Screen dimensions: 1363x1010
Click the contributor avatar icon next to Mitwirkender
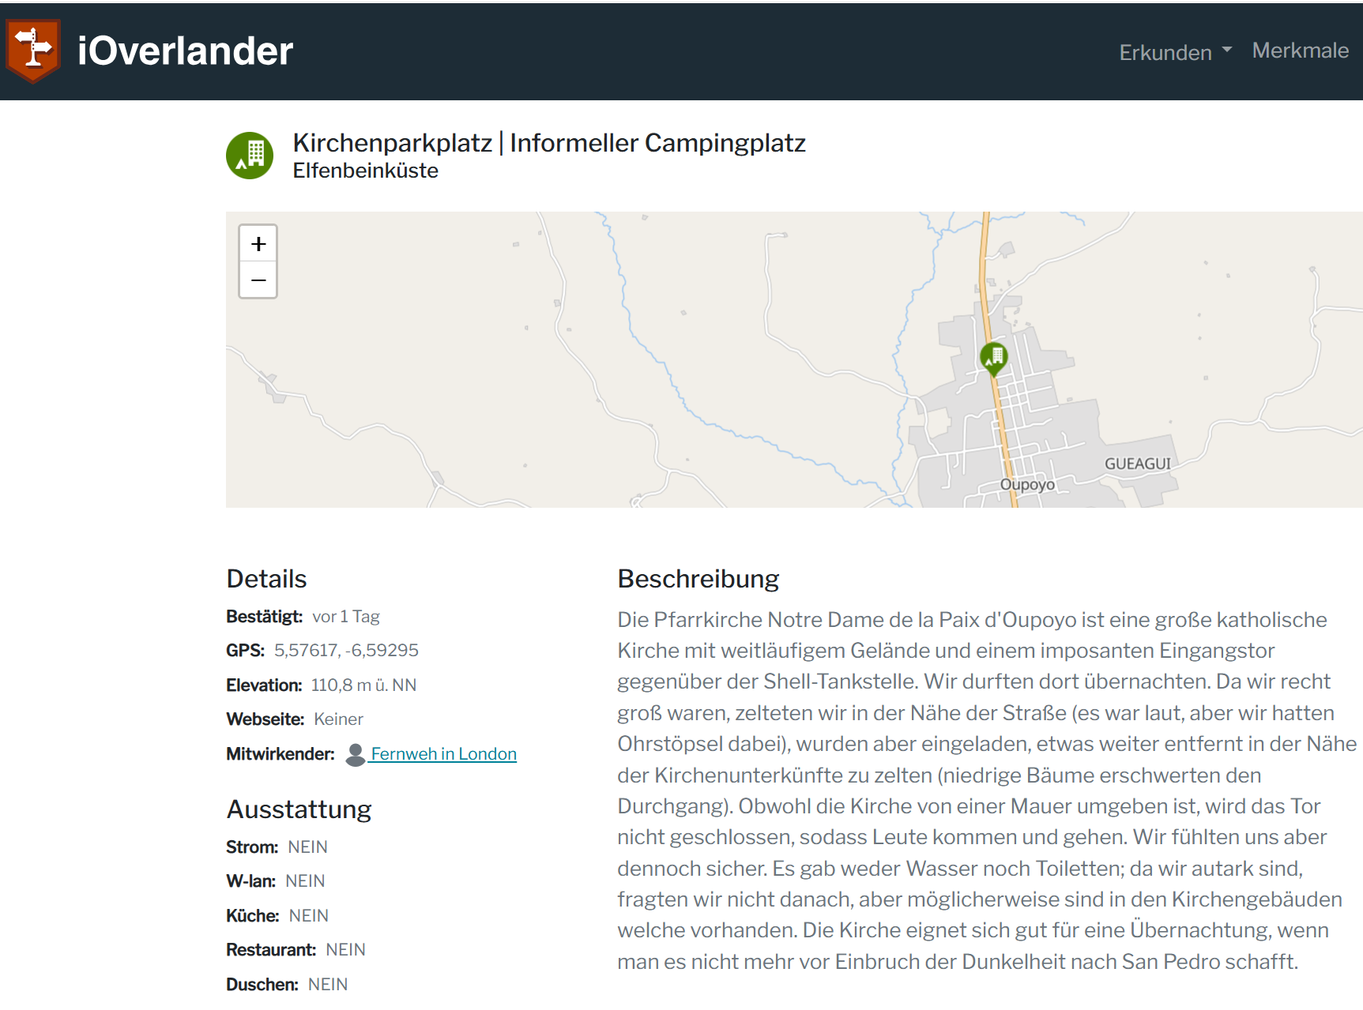click(x=356, y=755)
